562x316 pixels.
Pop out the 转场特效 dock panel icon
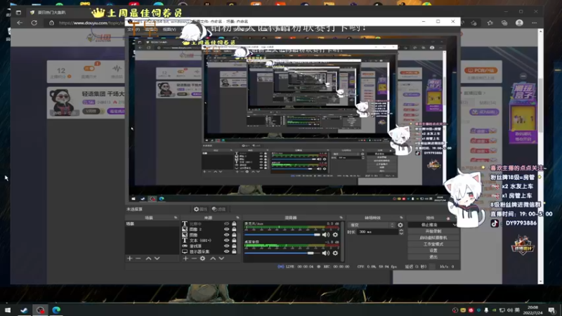click(x=401, y=218)
